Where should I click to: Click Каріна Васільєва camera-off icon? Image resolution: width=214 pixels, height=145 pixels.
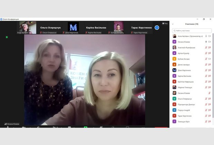pos(210,76)
